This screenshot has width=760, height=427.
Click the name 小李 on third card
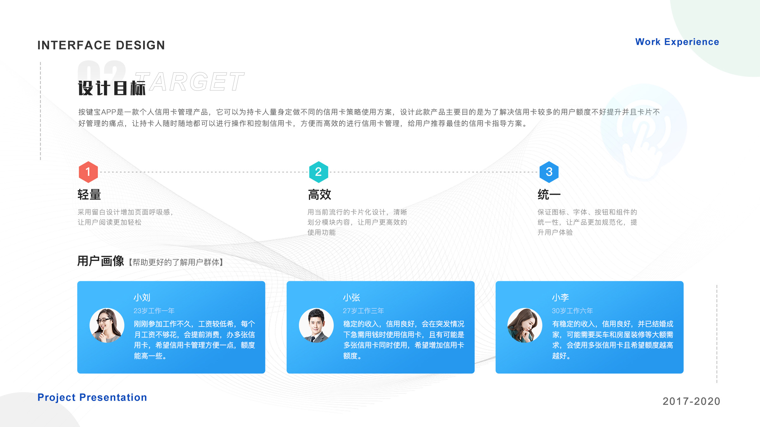[x=560, y=297]
